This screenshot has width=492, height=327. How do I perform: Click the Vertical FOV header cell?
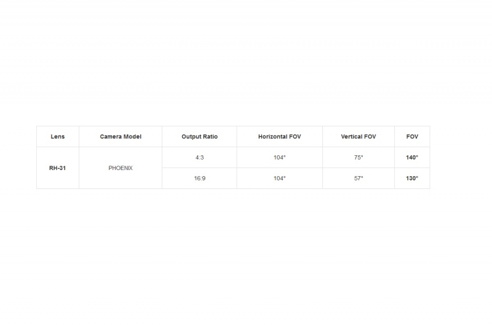pos(359,137)
